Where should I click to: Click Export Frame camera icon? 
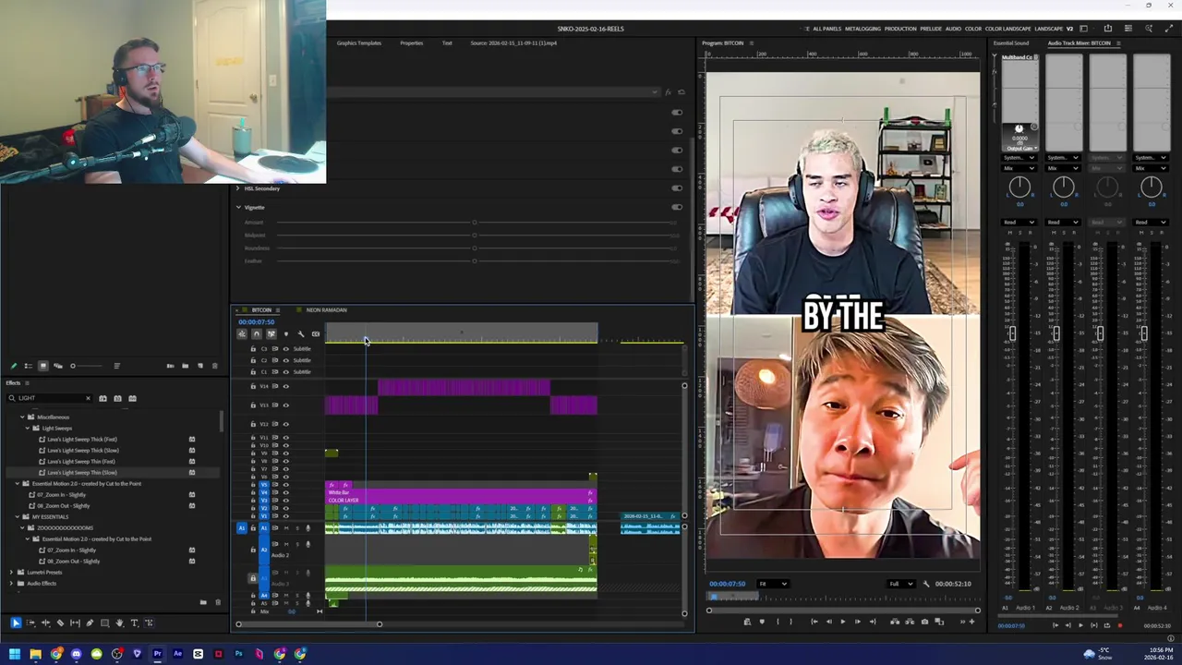(924, 622)
